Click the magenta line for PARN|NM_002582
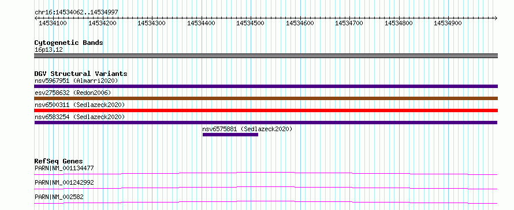 tap(266, 202)
